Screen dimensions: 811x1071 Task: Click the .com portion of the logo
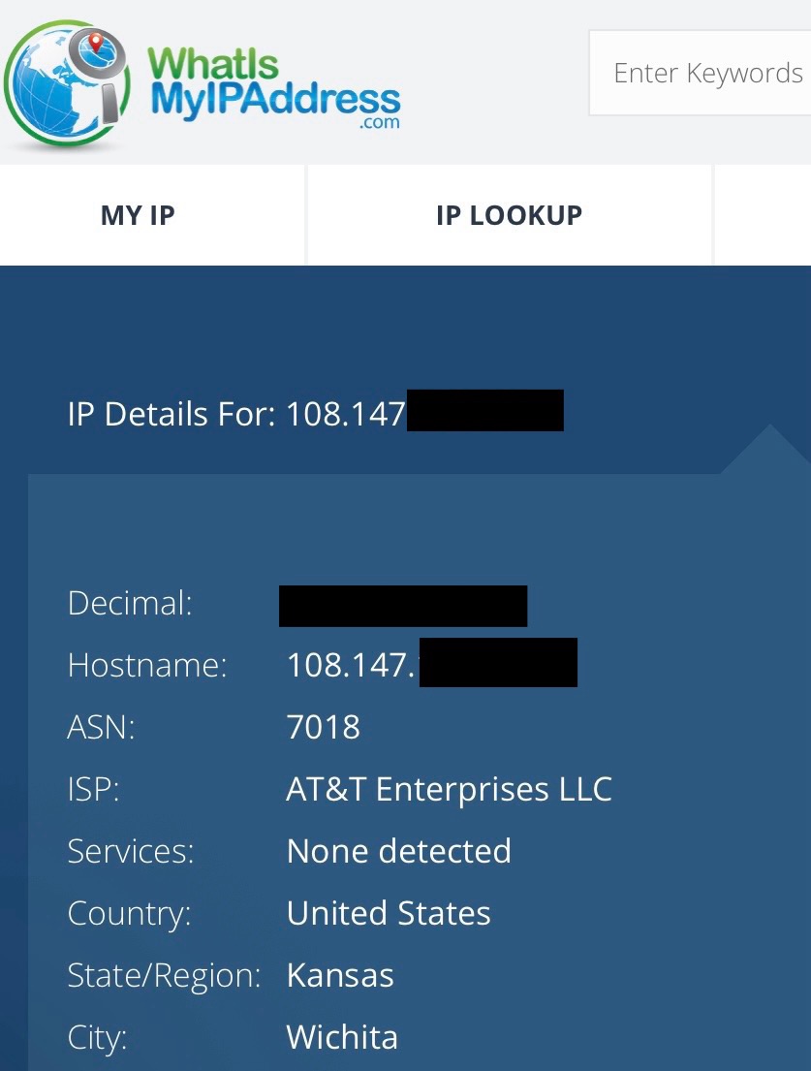[x=381, y=121]
